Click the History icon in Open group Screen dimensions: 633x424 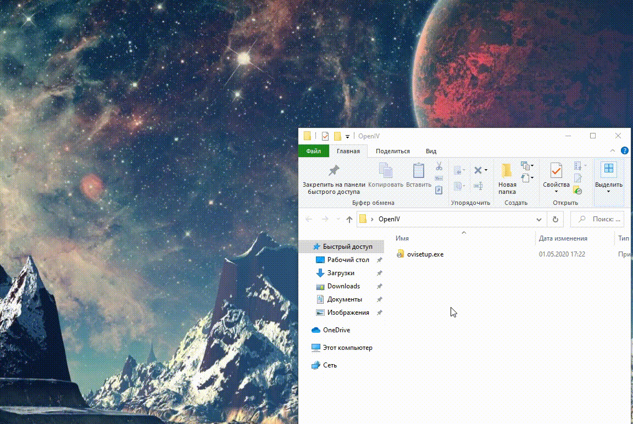[x=578, y=191]
